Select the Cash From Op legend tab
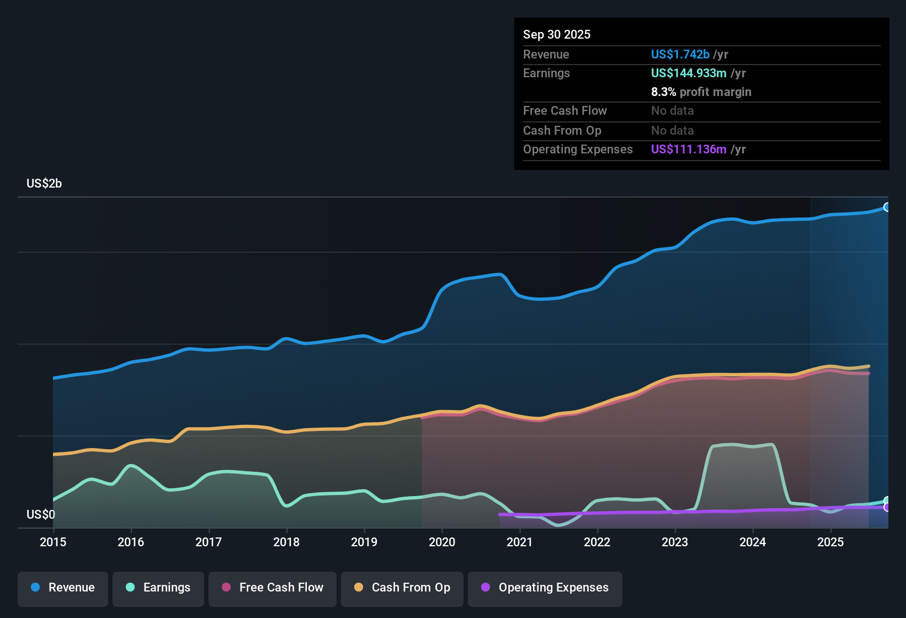Viewport: 906px width, 618px height. (x=402, y=588)
